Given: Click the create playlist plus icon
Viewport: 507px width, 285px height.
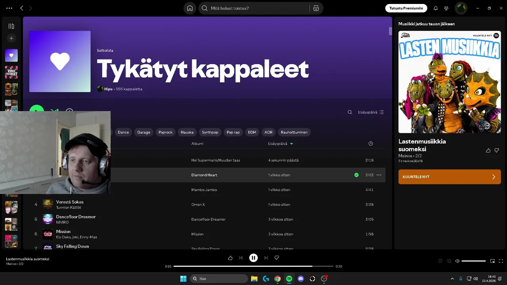Looking at the screenshot, I should click(x=11, y=38).
